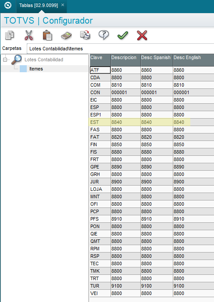Click the CON row key cell
The image size is (214, 302).
[x=100, y=92]
